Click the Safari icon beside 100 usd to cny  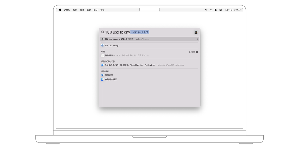103,45
